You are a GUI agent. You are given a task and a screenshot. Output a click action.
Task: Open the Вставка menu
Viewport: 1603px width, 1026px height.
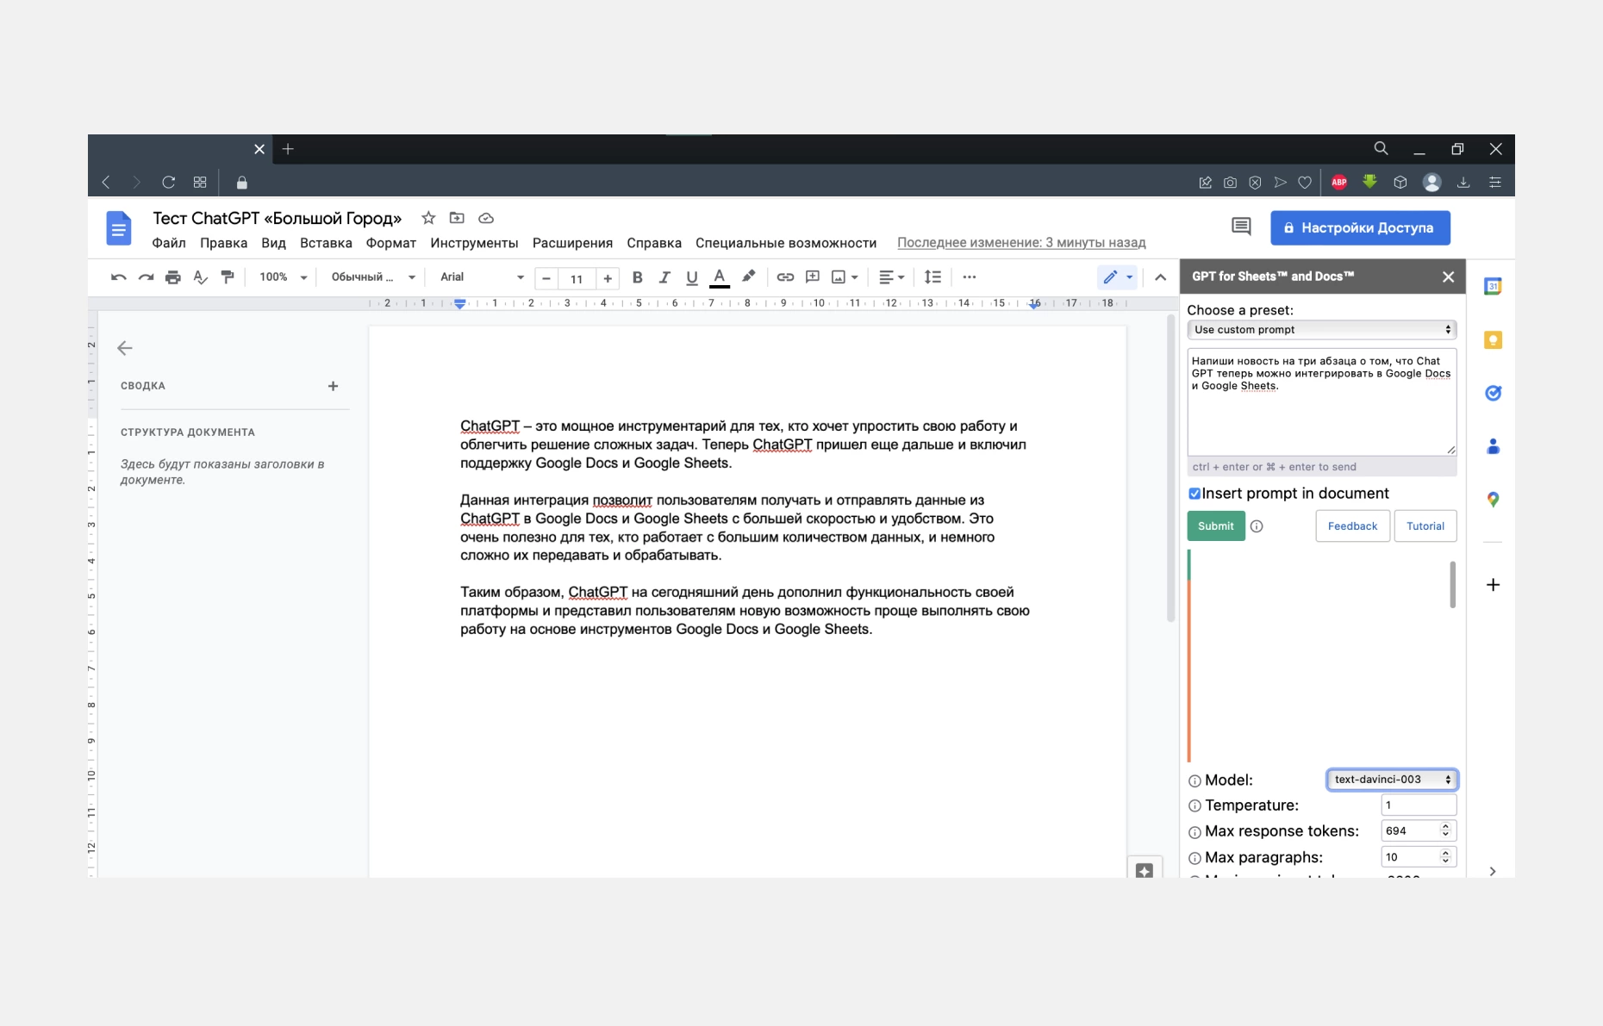tap(326, 243)
